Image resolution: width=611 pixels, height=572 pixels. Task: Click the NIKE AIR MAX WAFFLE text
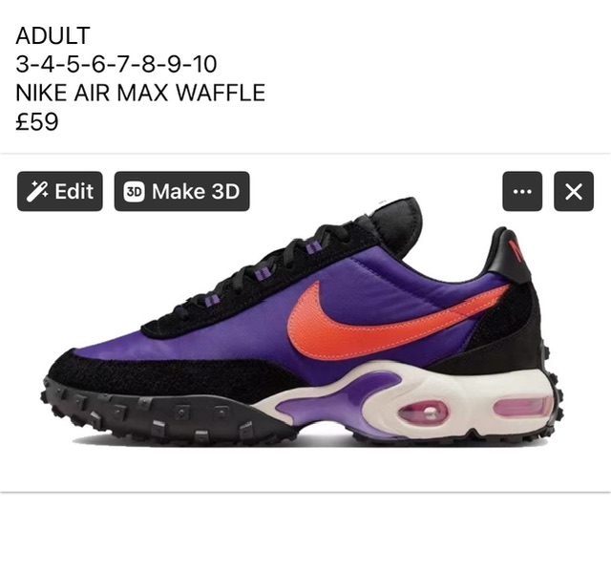pos(140,93)
